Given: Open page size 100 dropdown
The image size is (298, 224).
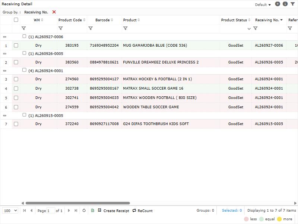Looking at the screenshot, I should pos(10,211).
